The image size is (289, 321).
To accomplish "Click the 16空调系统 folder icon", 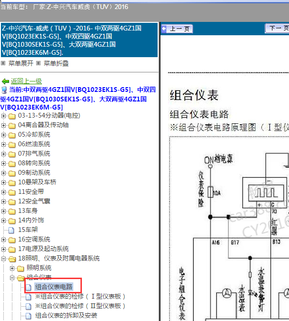I will (12, 240).
